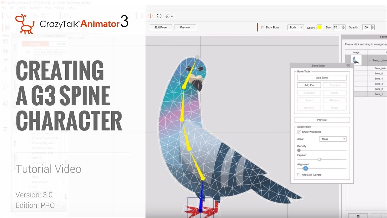Viewport: 387px width, 218px height.
Task: Click the Insert button in Bone Tools
Action: pyautogui.click(x=309, y=100)
